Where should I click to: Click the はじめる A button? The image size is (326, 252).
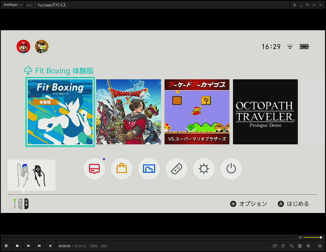293,204
